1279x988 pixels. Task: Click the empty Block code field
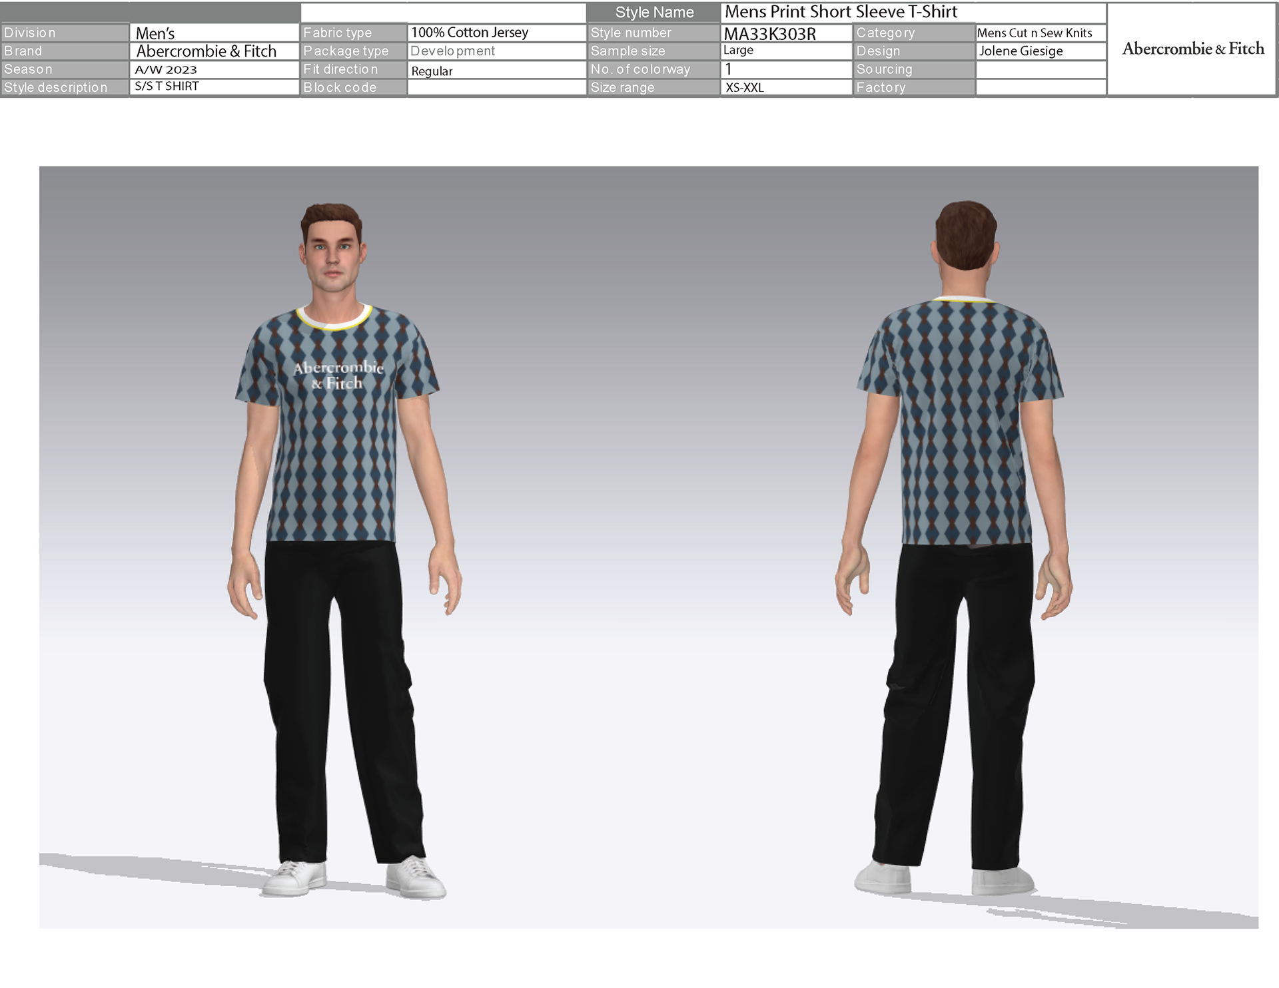pyautogui.click(x=496, y=87)
